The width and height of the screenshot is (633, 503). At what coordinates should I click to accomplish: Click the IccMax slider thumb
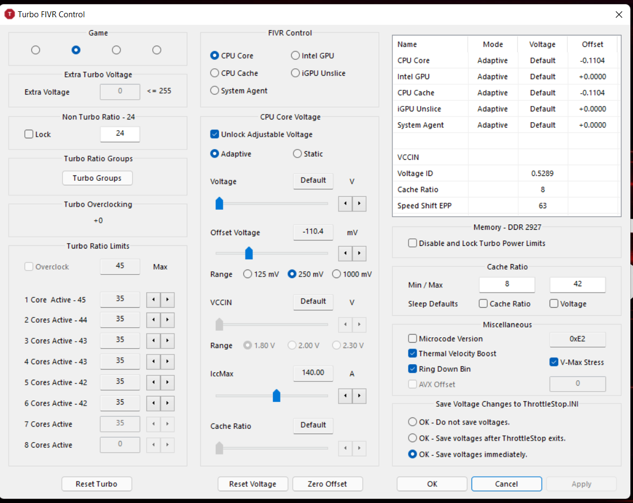pyautogui.click(x=277, y=395)
